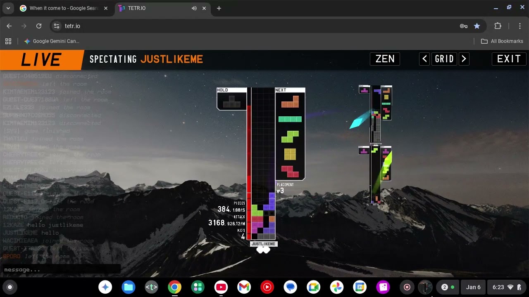Select the lower small opponent board
This screenshot has height=297, width=529.
[375, 175]
